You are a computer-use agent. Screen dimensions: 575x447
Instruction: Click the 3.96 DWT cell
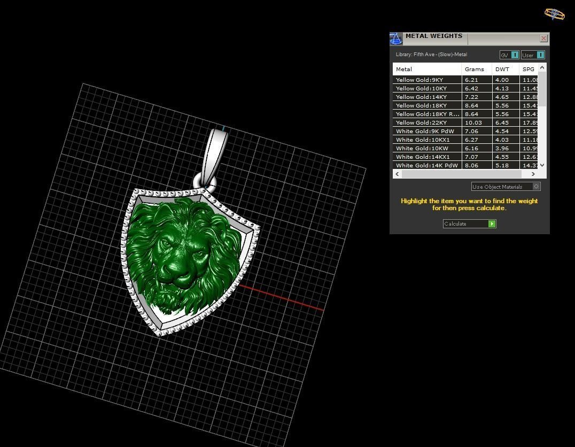point(506,148)
